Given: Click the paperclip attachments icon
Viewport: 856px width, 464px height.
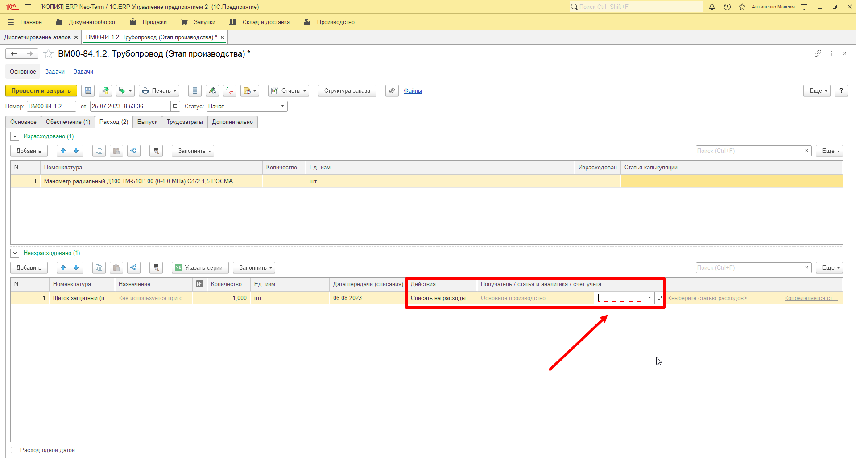Looking at the screenshot, I should (x=392, y=90).
